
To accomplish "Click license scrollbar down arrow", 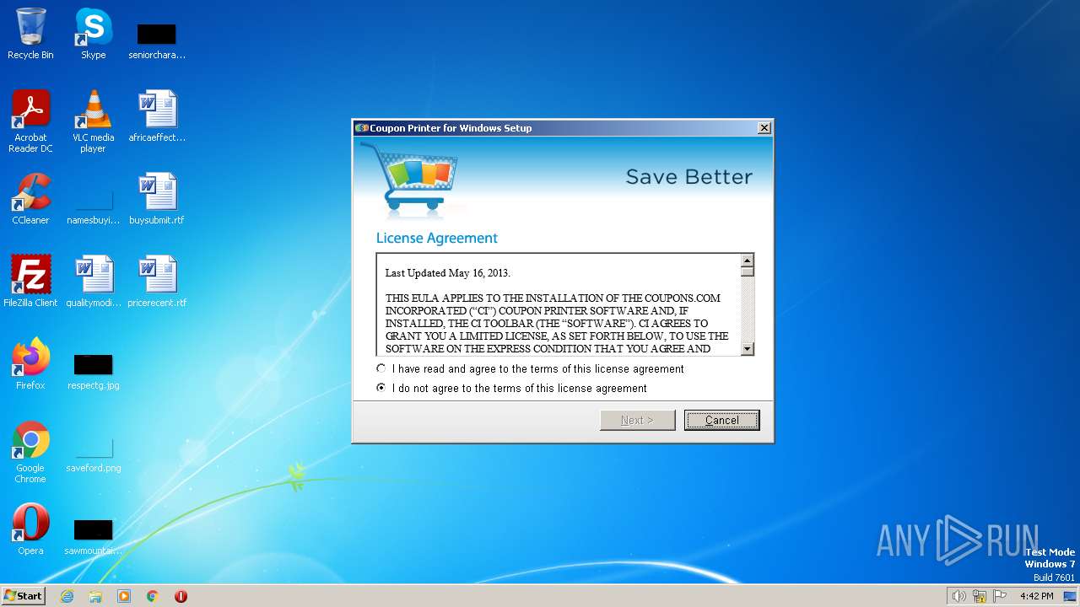I will [747, 349].
